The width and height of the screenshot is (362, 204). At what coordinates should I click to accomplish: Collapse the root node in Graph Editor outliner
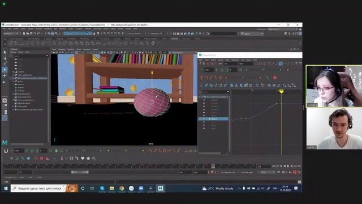(200, 97)
